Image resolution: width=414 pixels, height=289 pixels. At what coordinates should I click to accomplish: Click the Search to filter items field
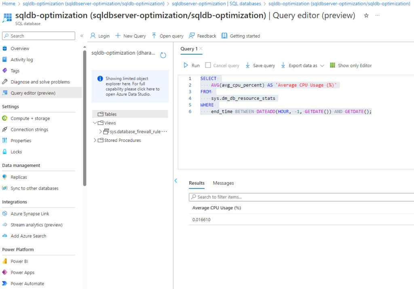click(x=301, y=197)
